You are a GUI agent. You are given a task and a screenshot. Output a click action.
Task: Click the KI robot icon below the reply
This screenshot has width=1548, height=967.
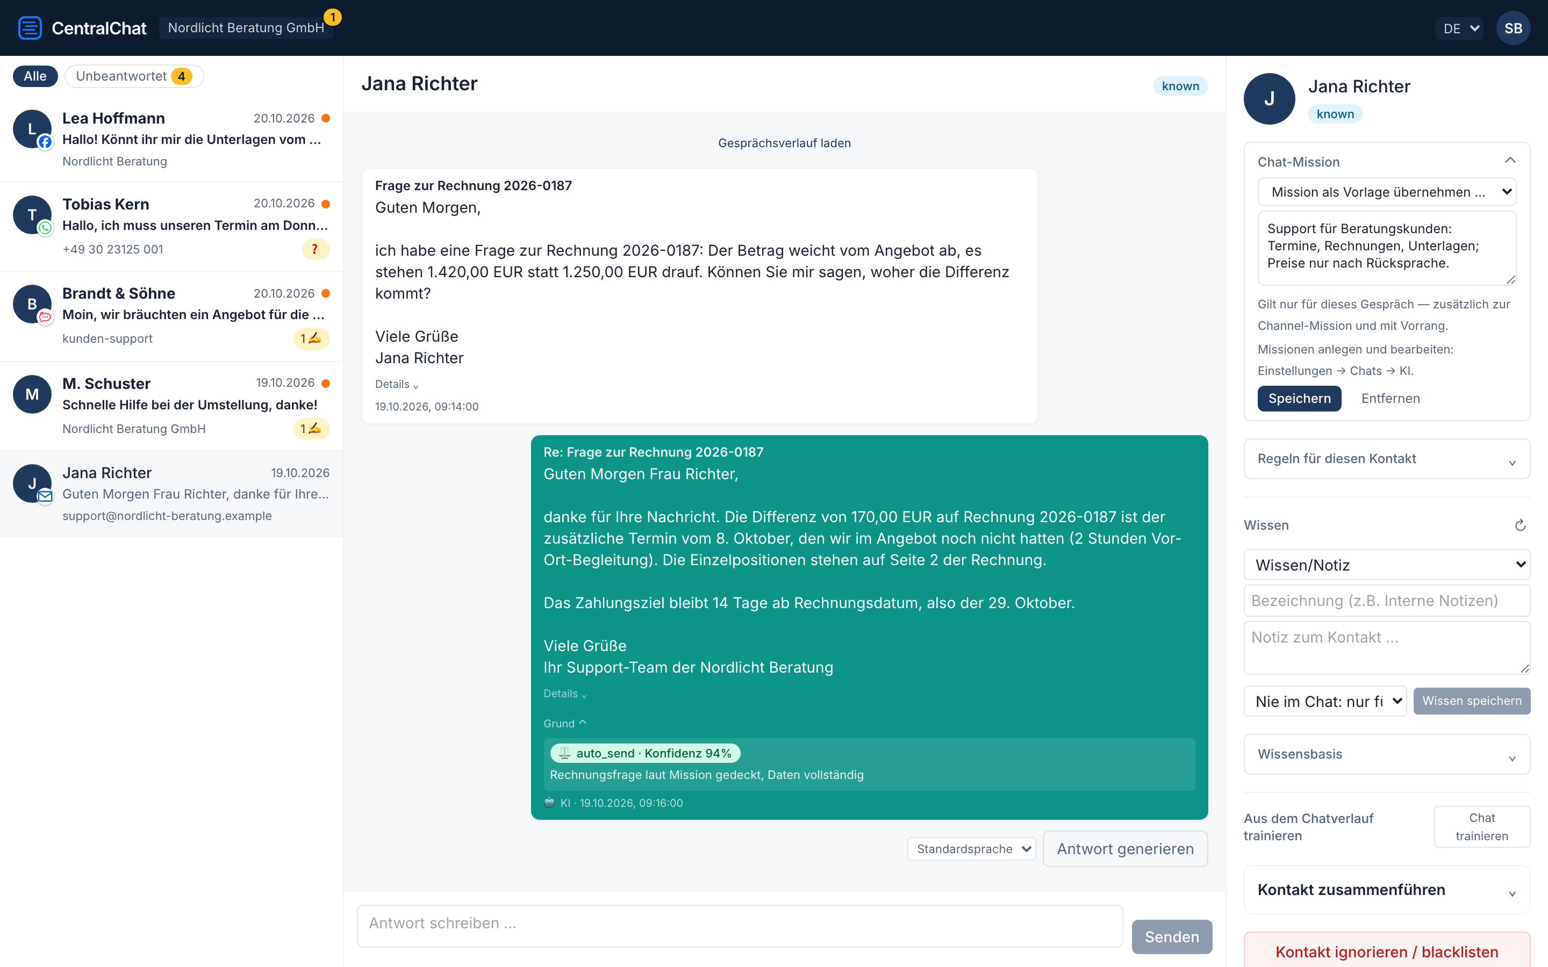tap(549, 803)
